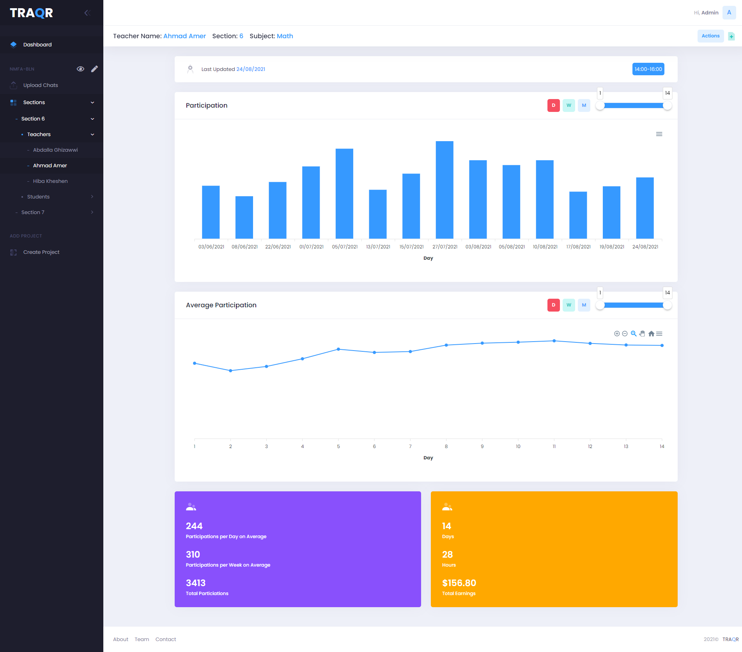Open the Team footer link

pyautogui.click(x=142, y=640)
